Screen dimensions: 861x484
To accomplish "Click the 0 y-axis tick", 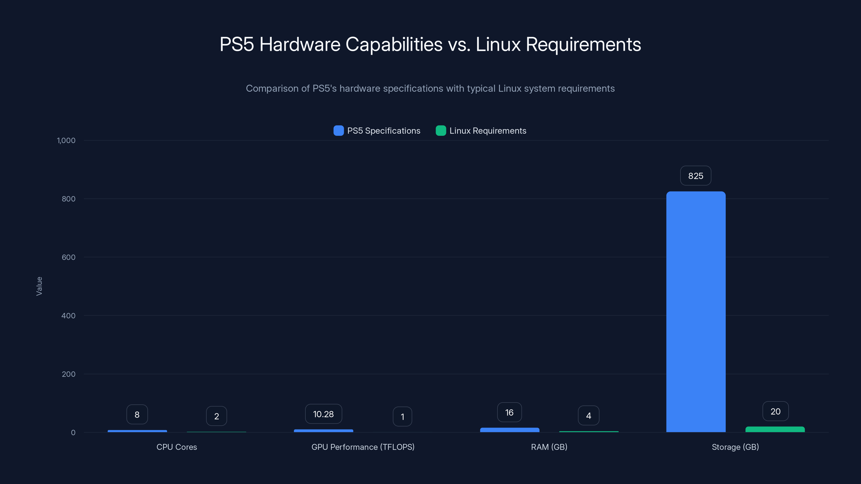I will 73,433.
